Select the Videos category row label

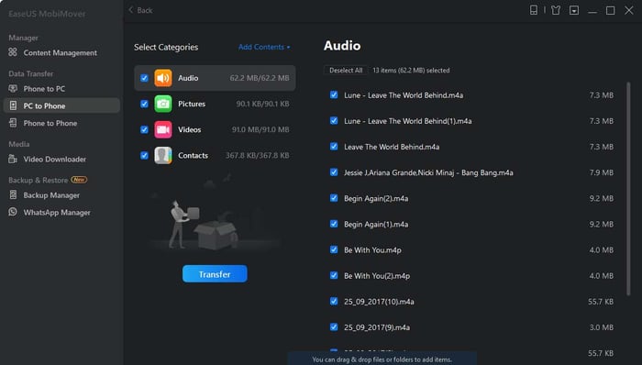coord(190,129)
